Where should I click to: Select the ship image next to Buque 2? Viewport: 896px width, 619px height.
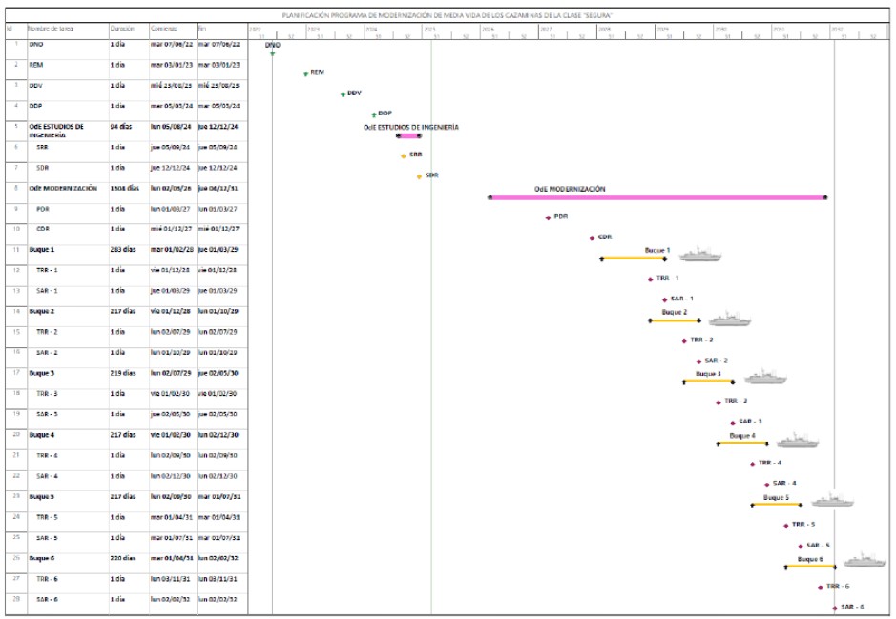[730, 318]
